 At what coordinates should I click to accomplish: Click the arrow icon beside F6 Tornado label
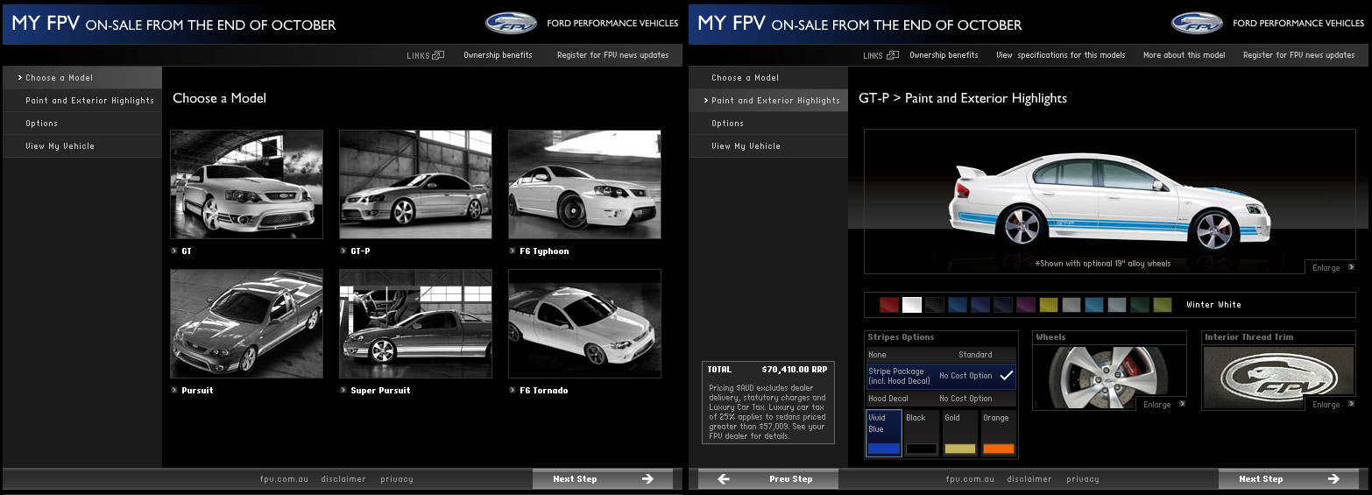click(x=513, y=390)
